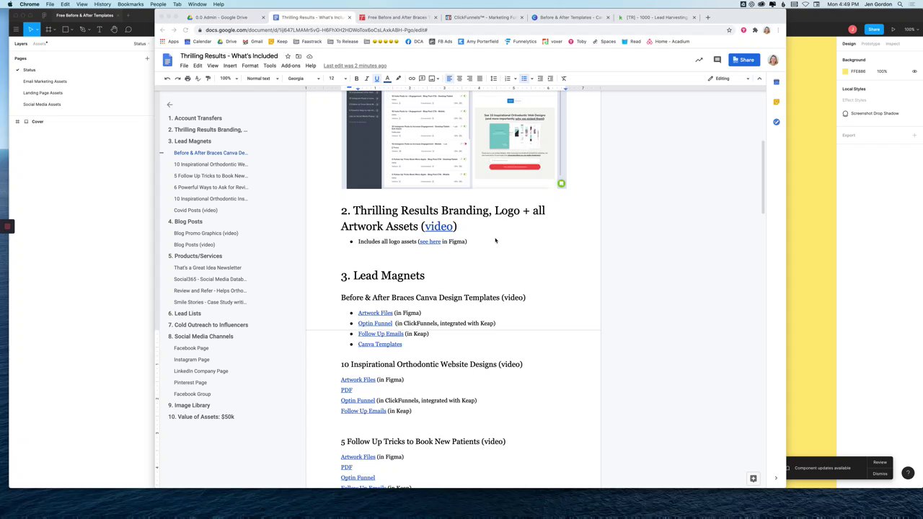
Task: Toggle underline formatting
Action: [x=376, y=79]
